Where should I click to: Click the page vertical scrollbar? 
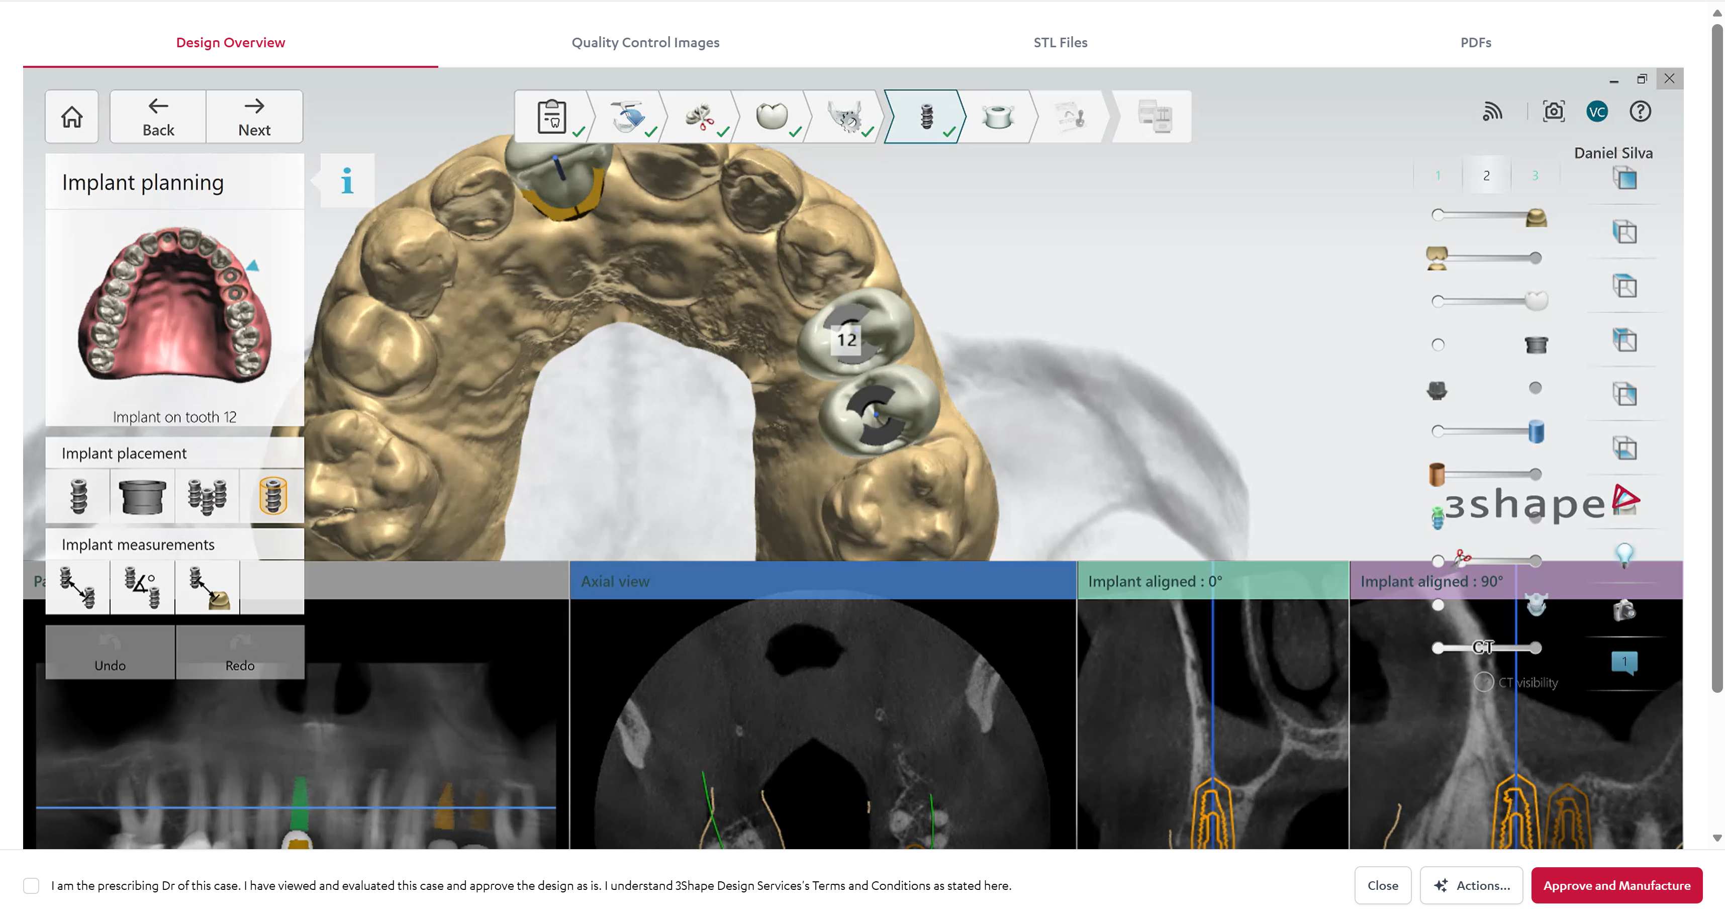1716,358
